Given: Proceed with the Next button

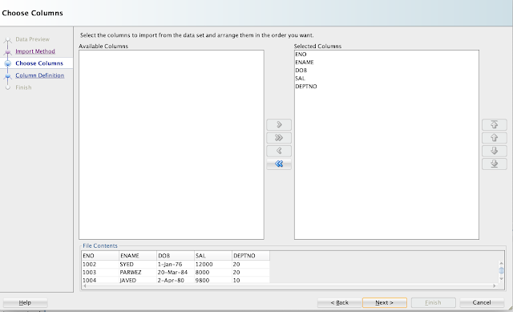Looking at the screenshot, I should coord(385,302).
